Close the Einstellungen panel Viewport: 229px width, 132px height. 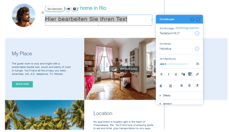(198, 20)
